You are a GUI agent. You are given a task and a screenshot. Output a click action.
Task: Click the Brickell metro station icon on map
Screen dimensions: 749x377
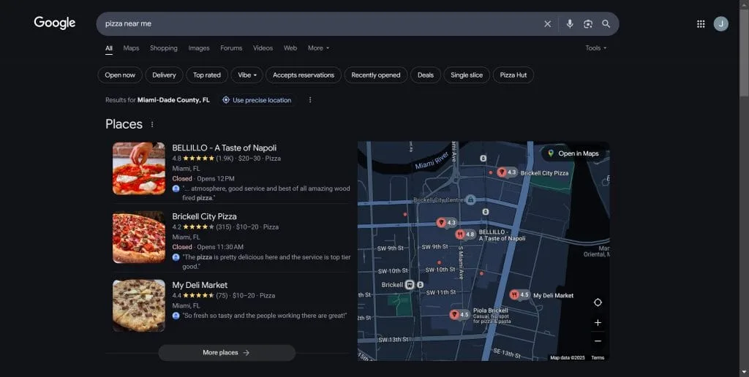(x=410, y=284)
